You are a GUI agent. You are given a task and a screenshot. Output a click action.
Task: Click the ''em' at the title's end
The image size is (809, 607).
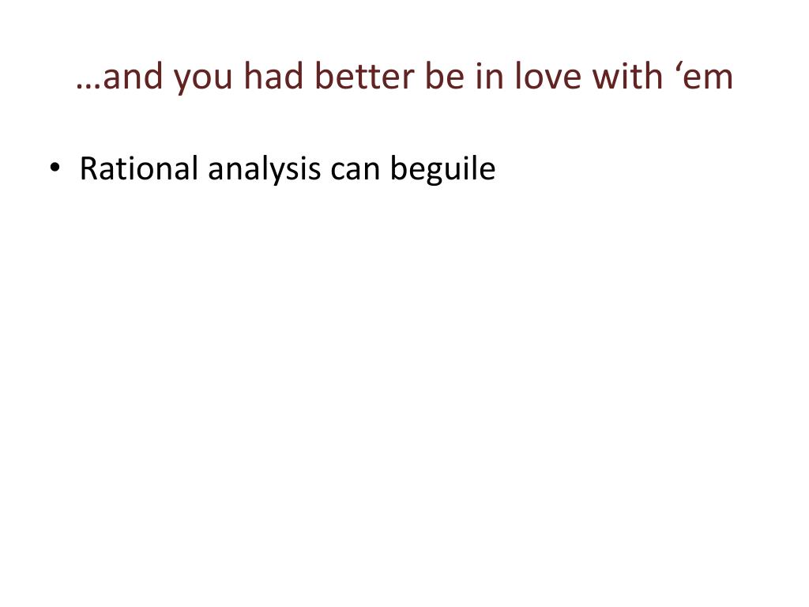[x=704, y=77]
